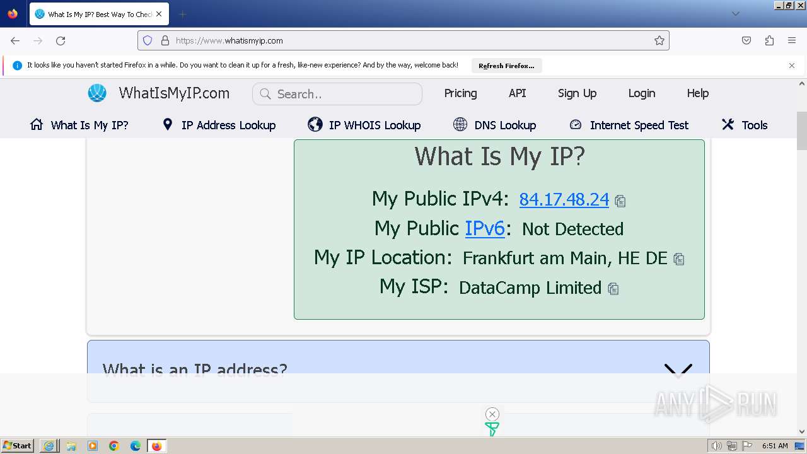Copy the IP location text

pyautogui.click(x=679, y=259)
